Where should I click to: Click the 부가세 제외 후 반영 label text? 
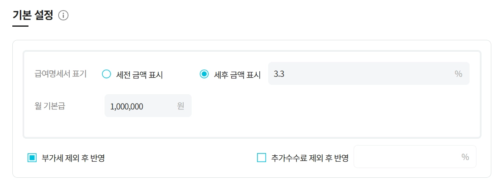click(x=73, y=158)
